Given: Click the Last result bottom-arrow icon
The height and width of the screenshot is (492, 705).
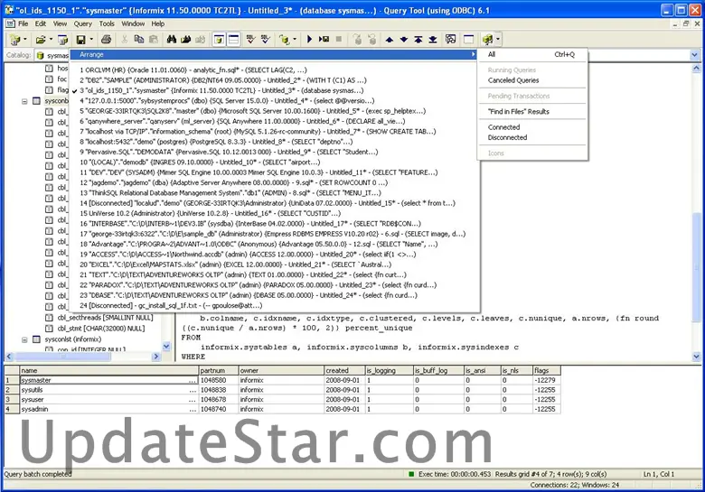Looking at the screenshot, I should coord(433,40).
